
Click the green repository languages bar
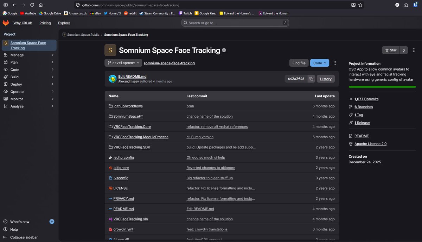tap(382, 87)
